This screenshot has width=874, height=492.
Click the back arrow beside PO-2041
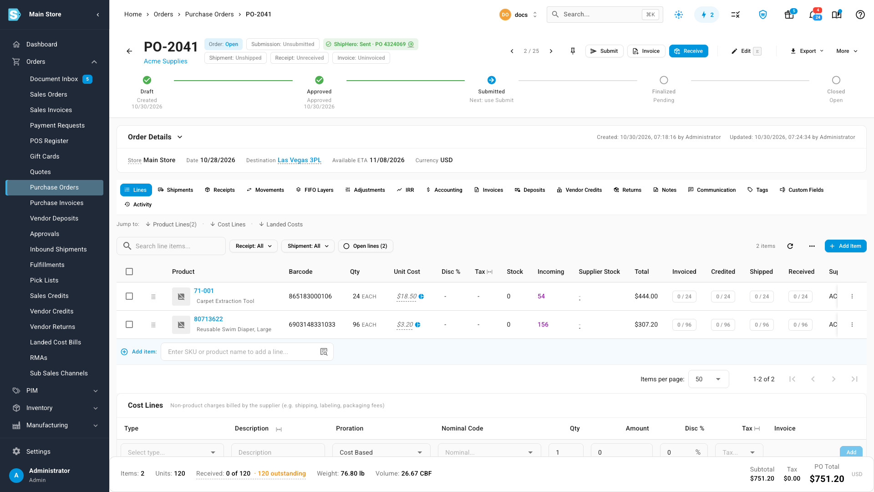pos(129,51)
